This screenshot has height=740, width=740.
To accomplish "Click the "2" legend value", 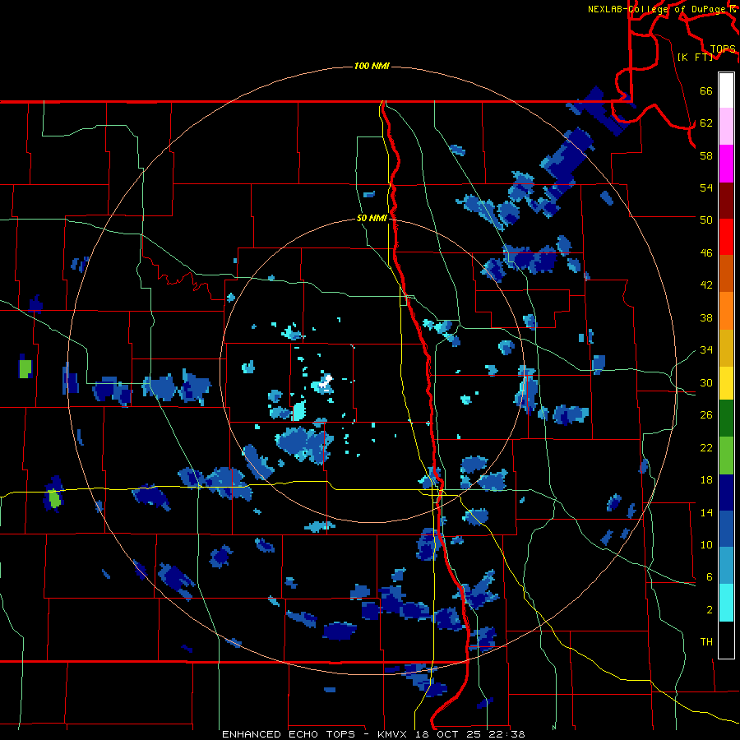I will pyautogui.click(x=709, y=610).
